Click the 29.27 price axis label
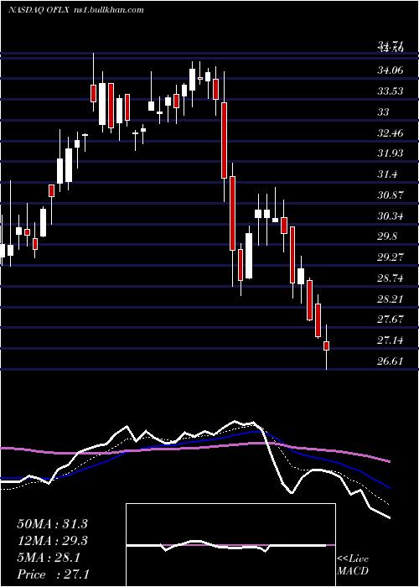Screen dimensions: 419x587 [x=391, y=257]
